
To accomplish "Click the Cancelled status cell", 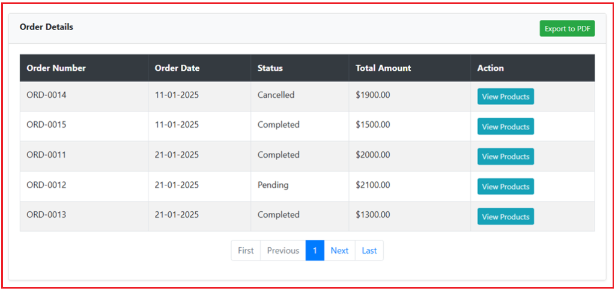I will [276, 95].
